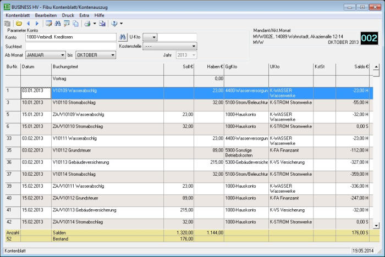
Task: Open the Ab Monat JANUAR dropdown
Action: coord(62,55)
